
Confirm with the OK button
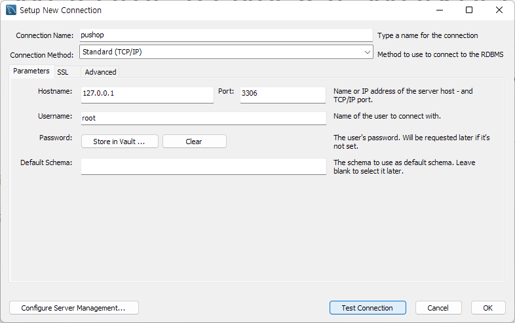click(487, 308)
